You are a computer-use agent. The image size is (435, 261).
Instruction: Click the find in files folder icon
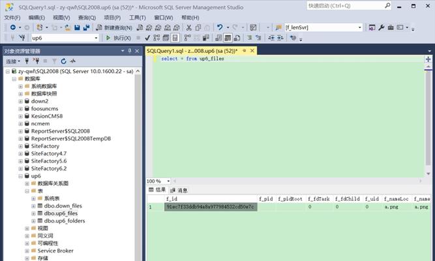pos(278,27)
